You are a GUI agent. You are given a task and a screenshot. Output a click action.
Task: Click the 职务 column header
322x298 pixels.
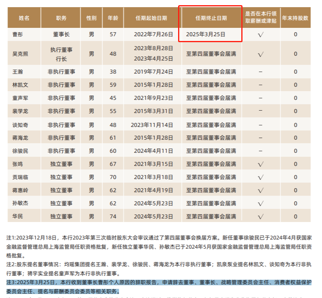point(61,18)
